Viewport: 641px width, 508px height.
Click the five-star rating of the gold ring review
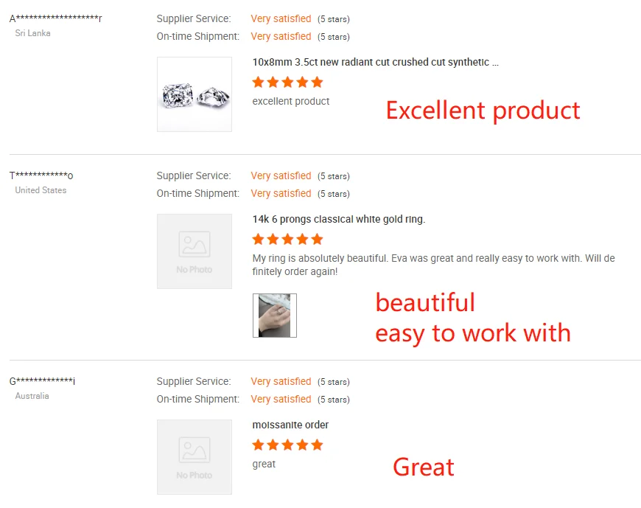coord(287,239)
